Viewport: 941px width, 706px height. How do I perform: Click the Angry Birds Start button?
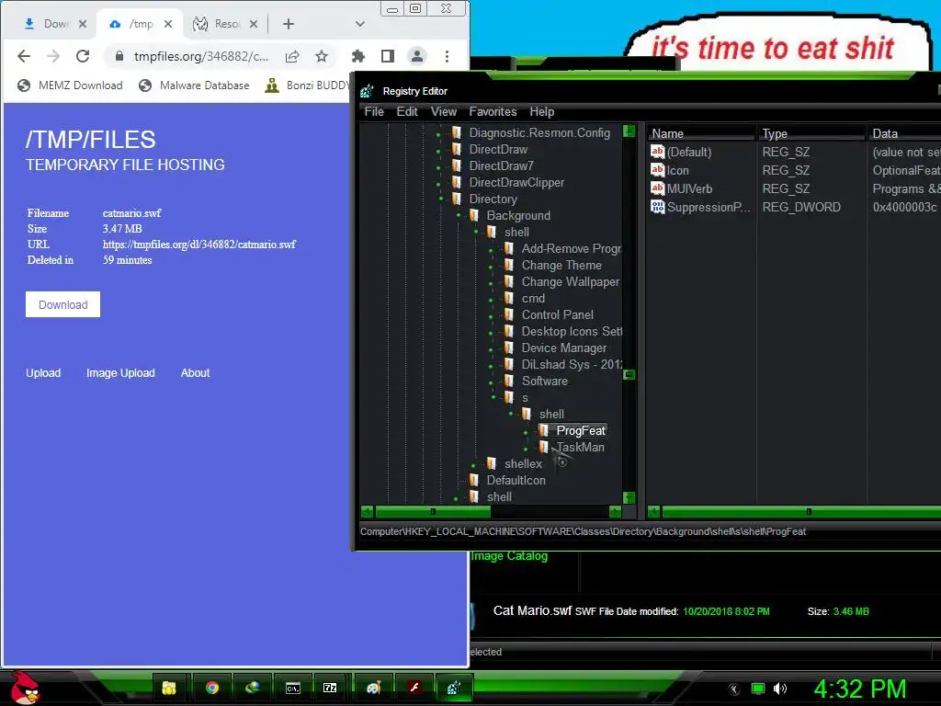pos(25,688)
